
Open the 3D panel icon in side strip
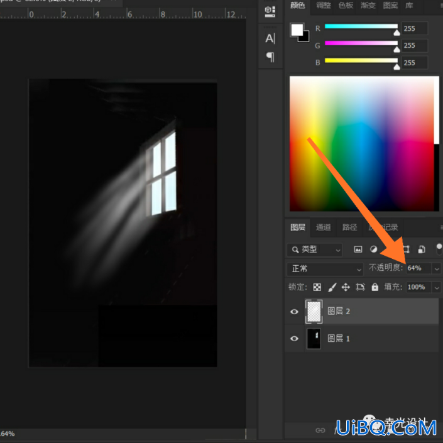[x=270, y=11]
